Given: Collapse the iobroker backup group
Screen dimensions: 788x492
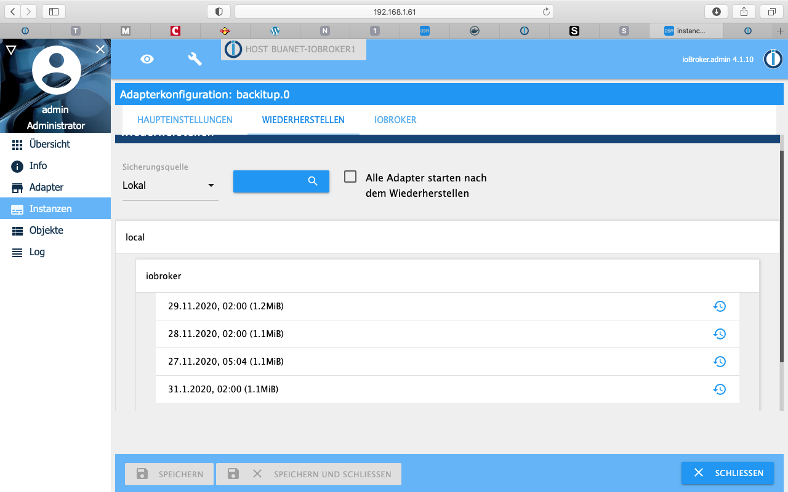Looking at the screenshot, I should [x=448, y=276].
